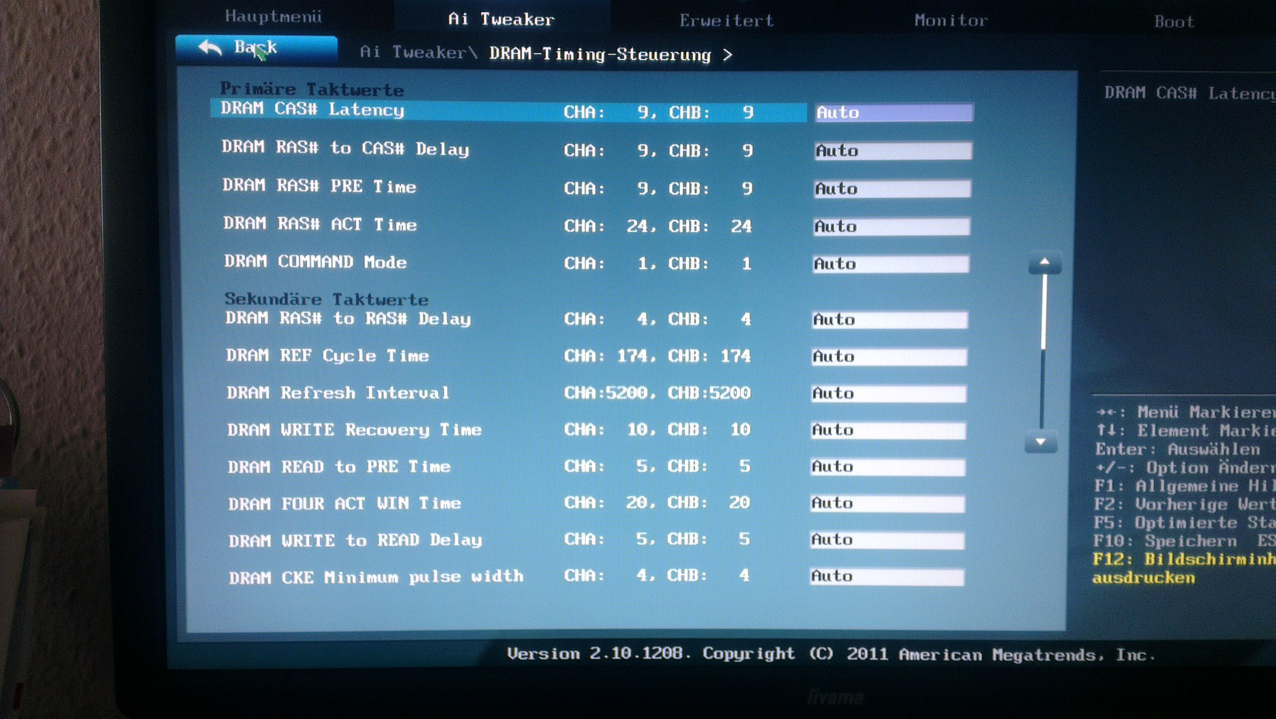Viewport: 1276px width, 719px height.
Task: Open DRAM COMMAND Mode Auto field
Action: [x=891, y=264]
